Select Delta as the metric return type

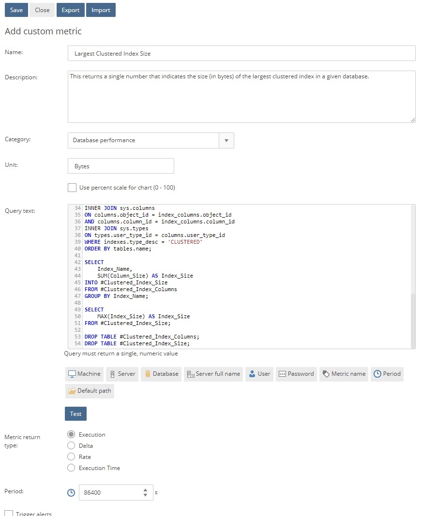[x=71, y=445]
